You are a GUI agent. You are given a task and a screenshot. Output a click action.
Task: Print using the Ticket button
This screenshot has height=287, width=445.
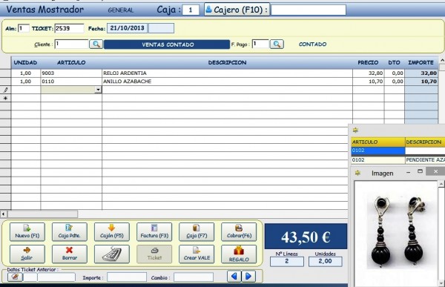(x=154, y=254)
